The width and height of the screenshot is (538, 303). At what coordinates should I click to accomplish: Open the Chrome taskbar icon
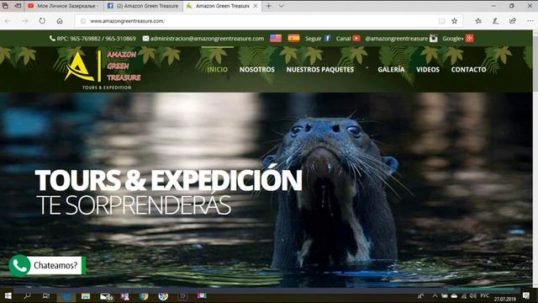(x=144, y=296)
